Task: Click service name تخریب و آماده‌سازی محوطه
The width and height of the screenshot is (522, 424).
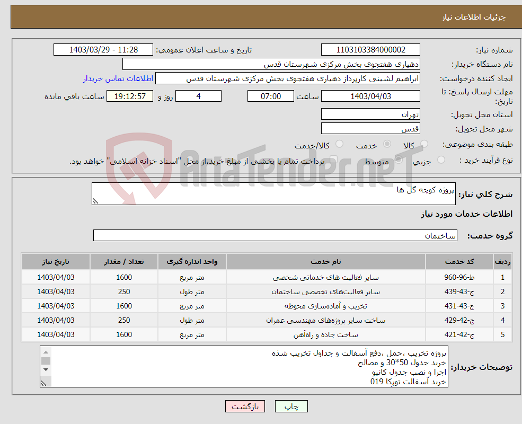Action: click(x=325, y=306)
